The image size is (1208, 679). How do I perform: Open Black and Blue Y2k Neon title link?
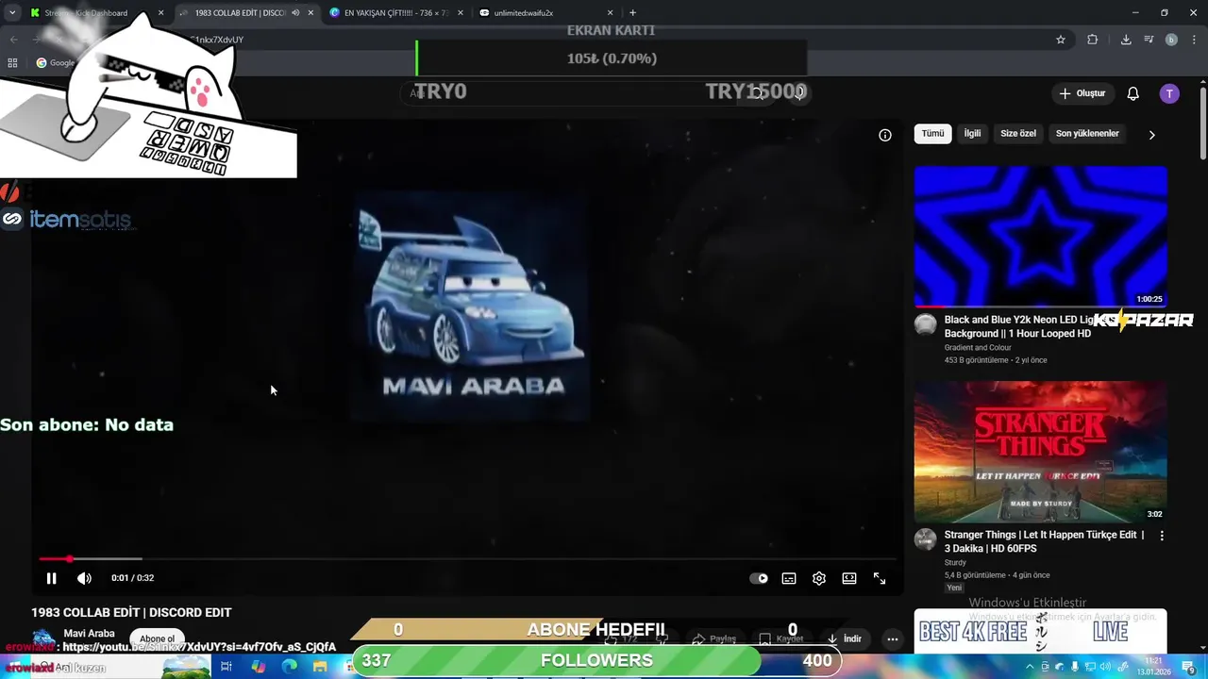click(x=1029, y=326)
